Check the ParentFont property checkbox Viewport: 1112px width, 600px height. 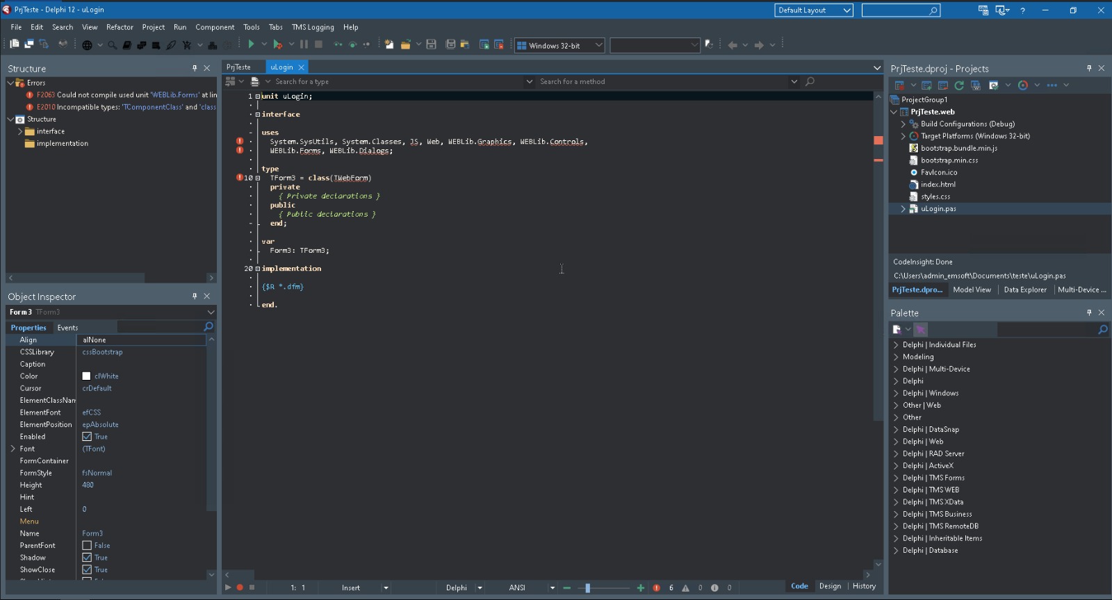[87, 546]
